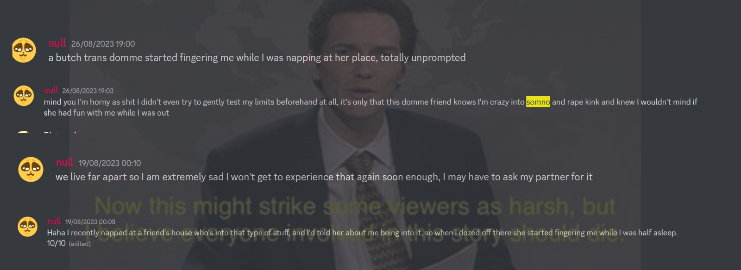Click the 26/08/2023 19:00 timestamp
The height and width of the screenshot is (270, 741).
pos(103,44)
